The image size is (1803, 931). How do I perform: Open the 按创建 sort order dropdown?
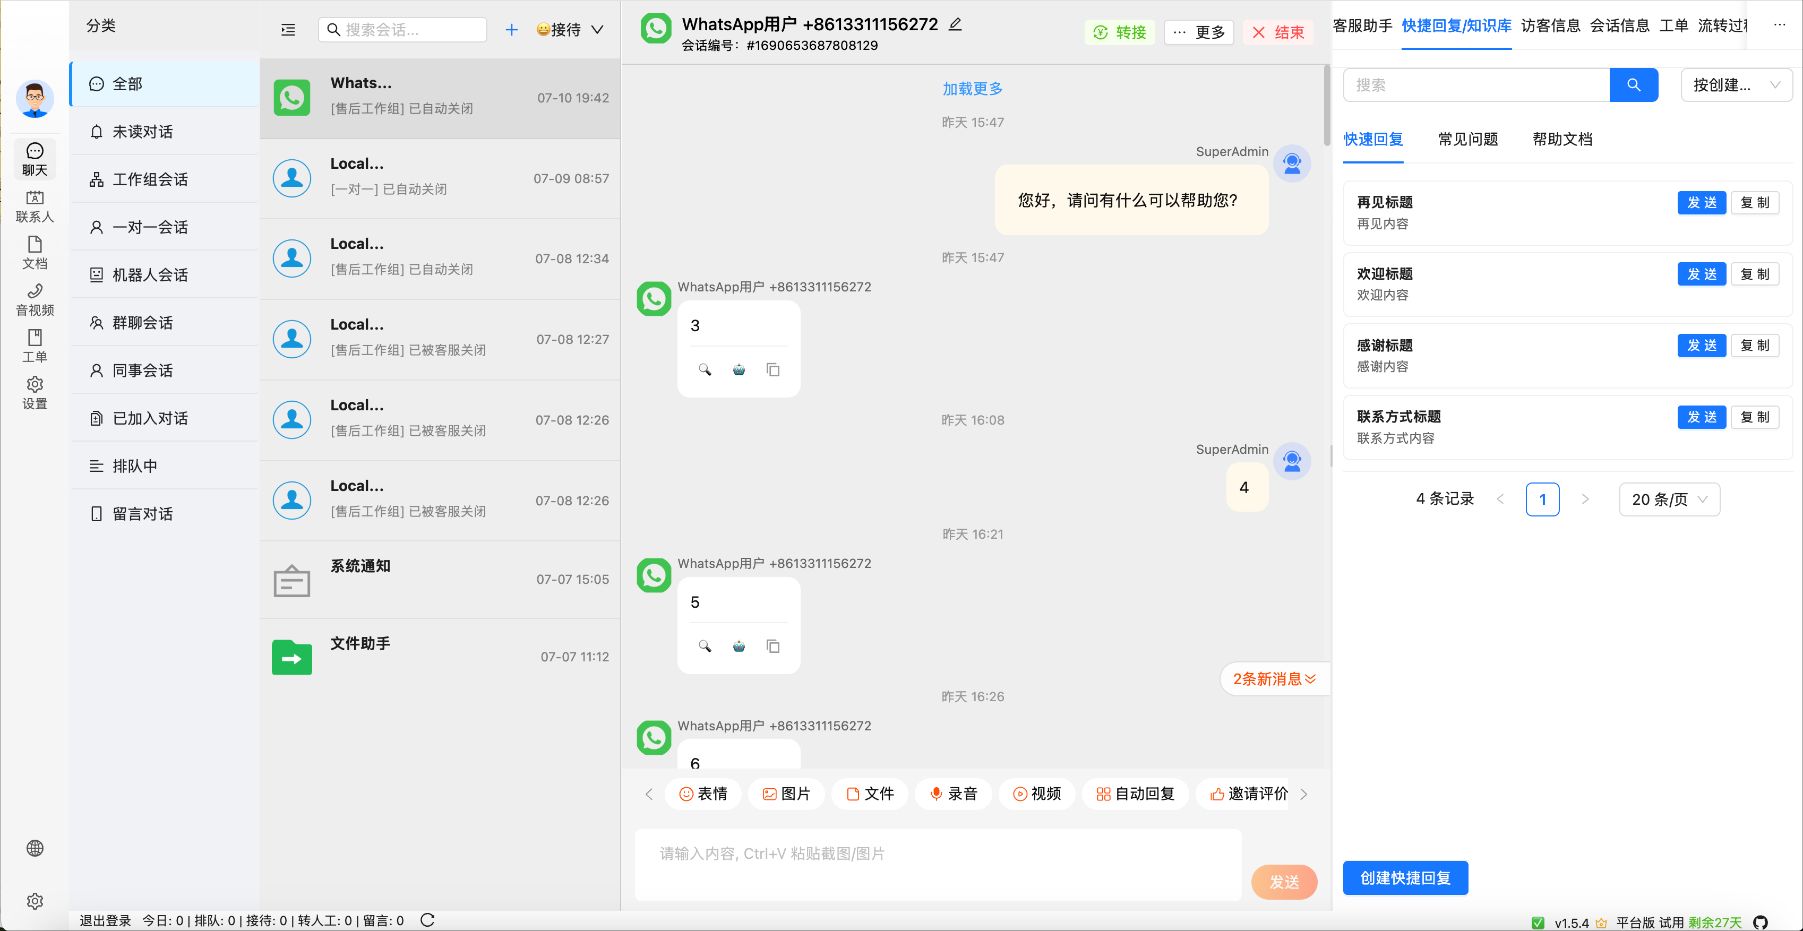(x=1737, y=85)
